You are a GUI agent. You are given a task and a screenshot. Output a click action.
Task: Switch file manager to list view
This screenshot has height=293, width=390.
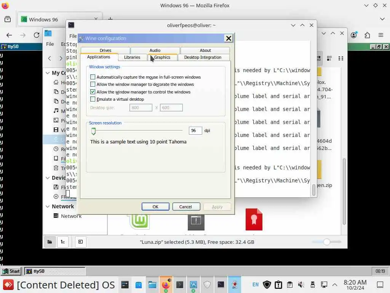pyautogui.click(x=329, y=58)
